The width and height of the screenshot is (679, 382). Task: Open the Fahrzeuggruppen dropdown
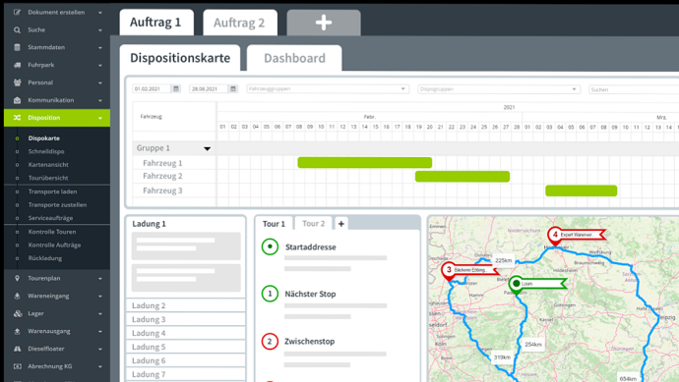coord(328,89)
